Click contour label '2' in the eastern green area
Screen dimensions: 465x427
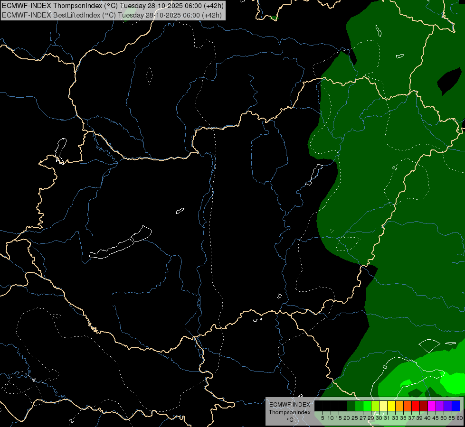pyautogui.click(x=394, y=168)
